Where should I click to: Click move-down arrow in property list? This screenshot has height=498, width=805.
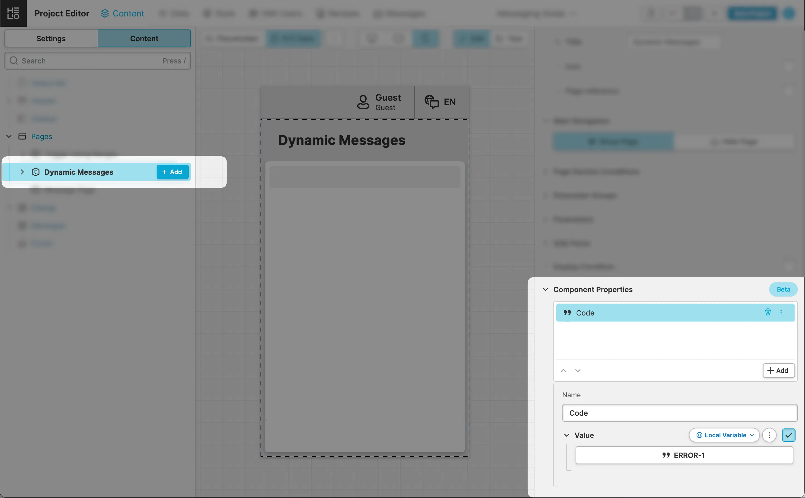(578, 371)
